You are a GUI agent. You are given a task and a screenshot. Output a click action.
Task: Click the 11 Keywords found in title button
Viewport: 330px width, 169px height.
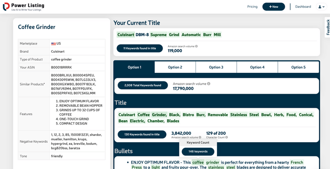point(140,49)
